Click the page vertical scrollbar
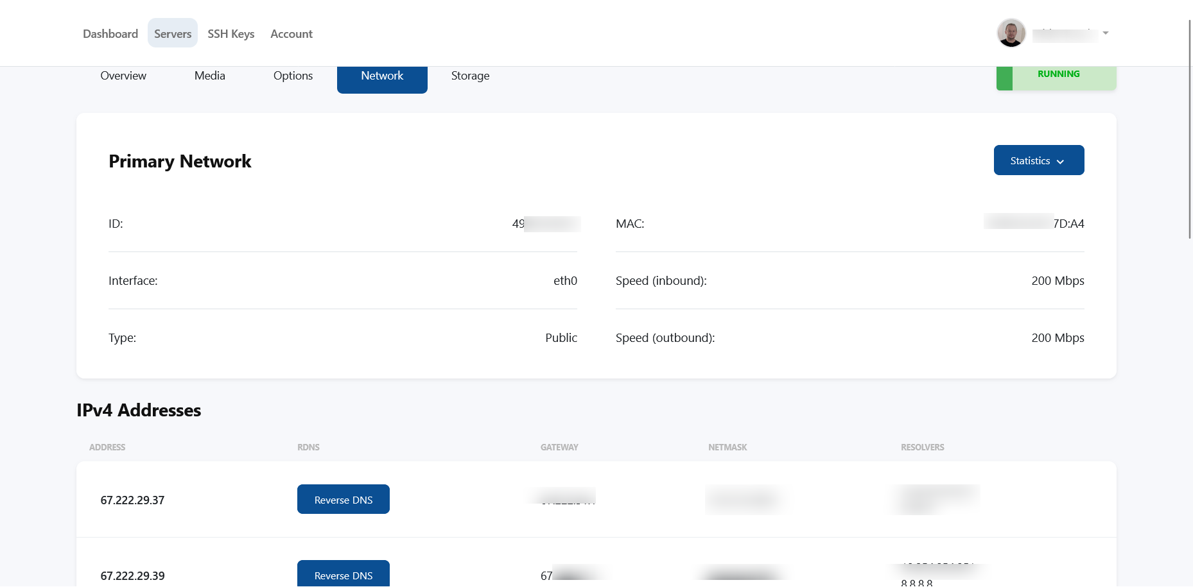The height and width of the screenshot is (587, 1193). pyautogui.click(x=1190, y=128)
